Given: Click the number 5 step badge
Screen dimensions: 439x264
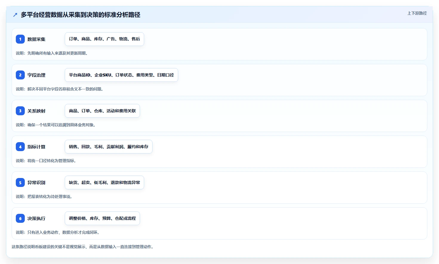Looking at the screenshot, I should click(x=20, y=182).
